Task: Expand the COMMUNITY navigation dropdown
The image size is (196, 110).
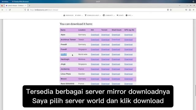Action: (x=109, y=15)
